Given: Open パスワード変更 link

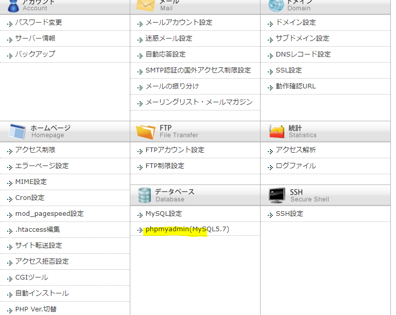Looking at the screenshot, I should click(39, 23).
